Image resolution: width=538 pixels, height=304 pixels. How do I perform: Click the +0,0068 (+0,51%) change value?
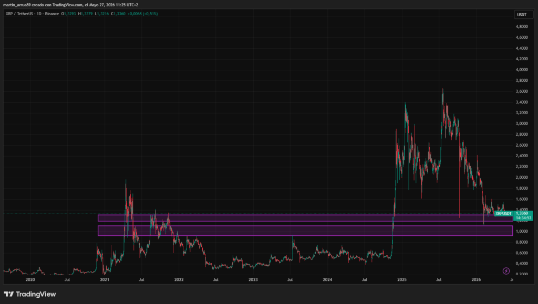142,14
